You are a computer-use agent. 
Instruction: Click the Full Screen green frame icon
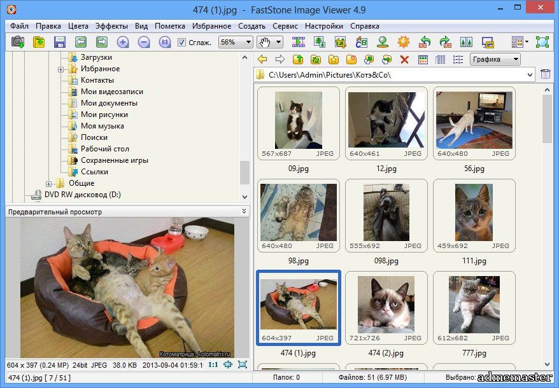pos(542,42)
